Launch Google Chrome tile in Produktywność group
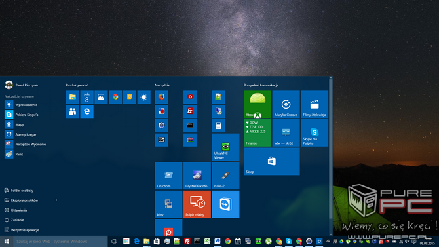The width and height of the screenshot is (439, 247). [x=115, y=97]
